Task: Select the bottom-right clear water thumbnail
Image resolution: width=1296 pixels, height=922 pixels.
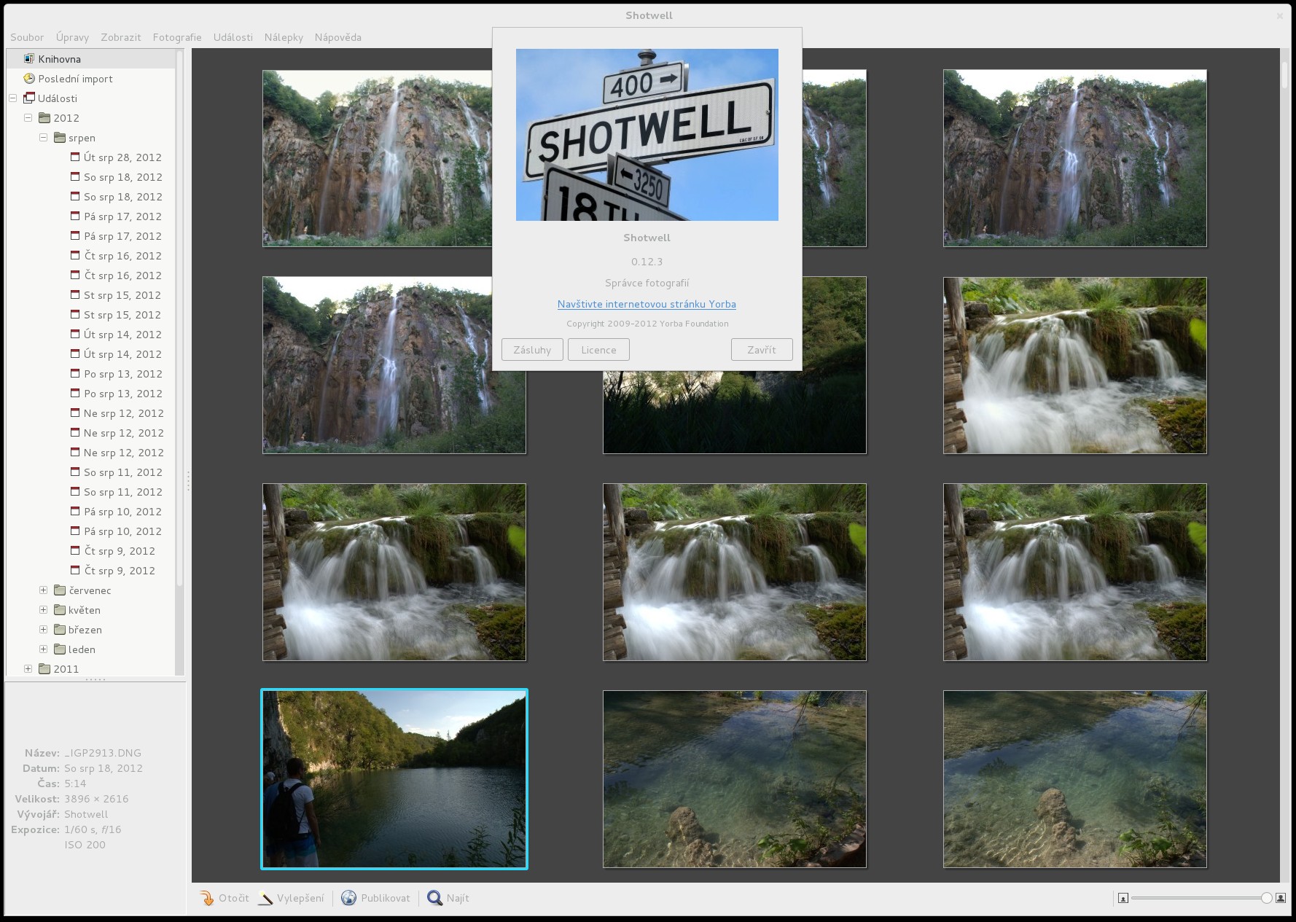Action: click(x=1075, y=779)
